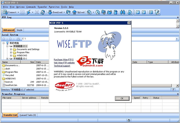The image size is (180, 123).
Task: Collapse the 本地磁盘 (C:) tree node
Action: tap(7, 46)
